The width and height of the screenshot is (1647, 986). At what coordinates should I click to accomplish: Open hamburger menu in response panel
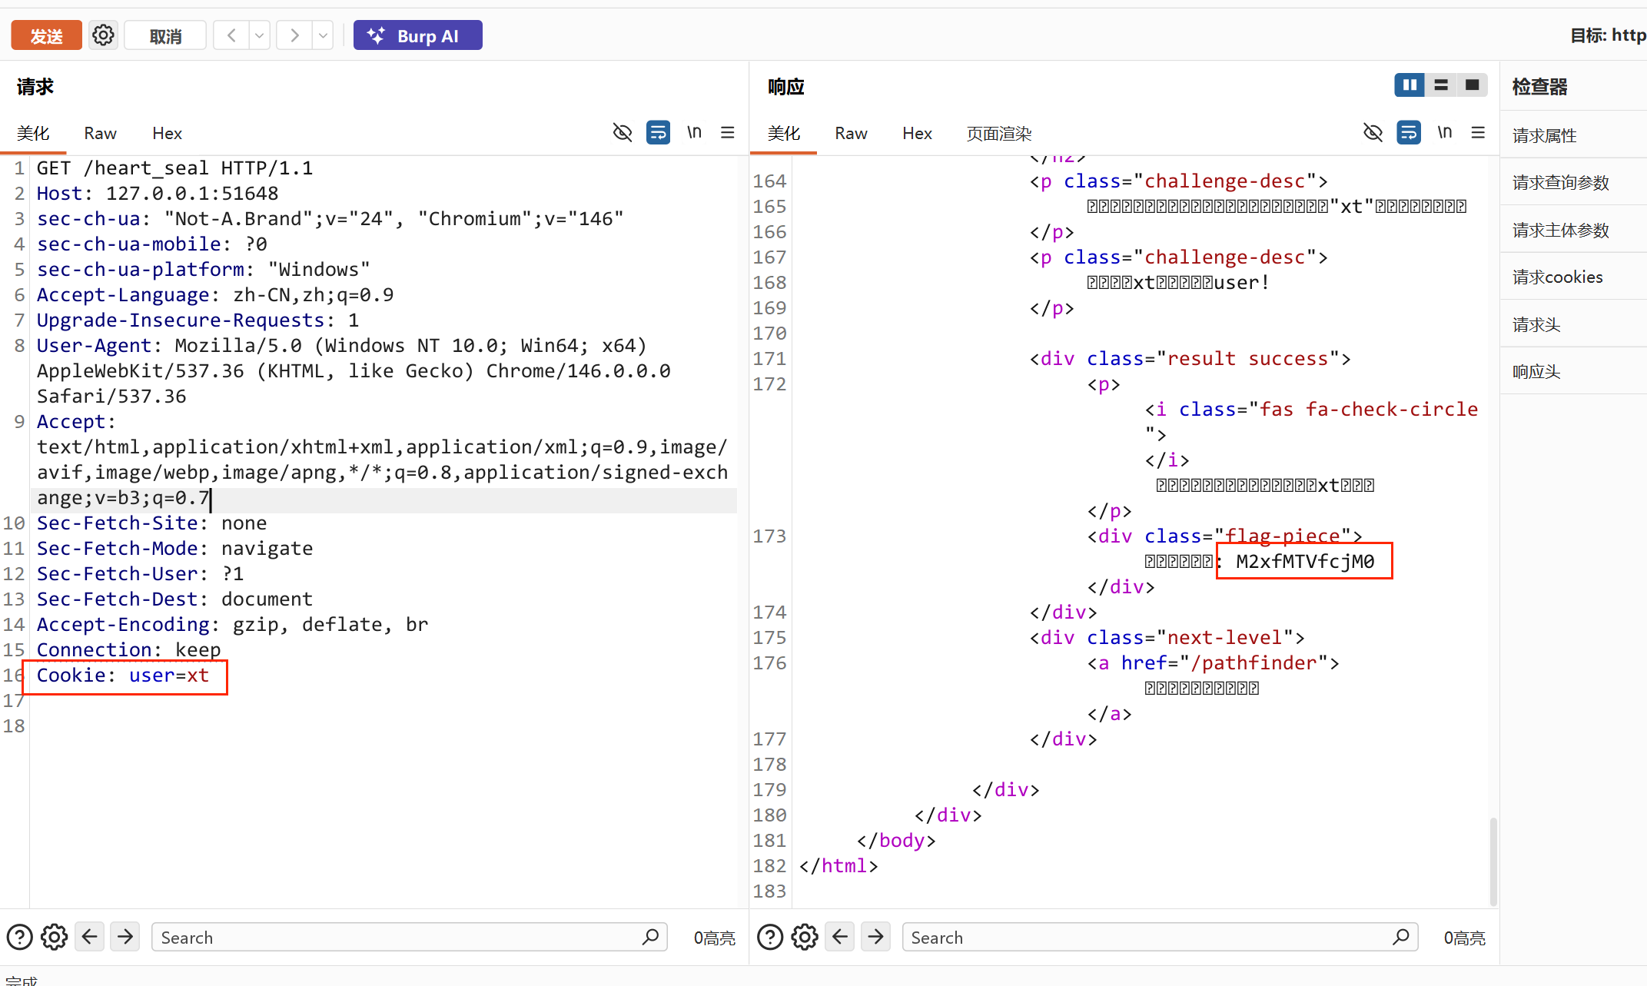[1478, 132]
